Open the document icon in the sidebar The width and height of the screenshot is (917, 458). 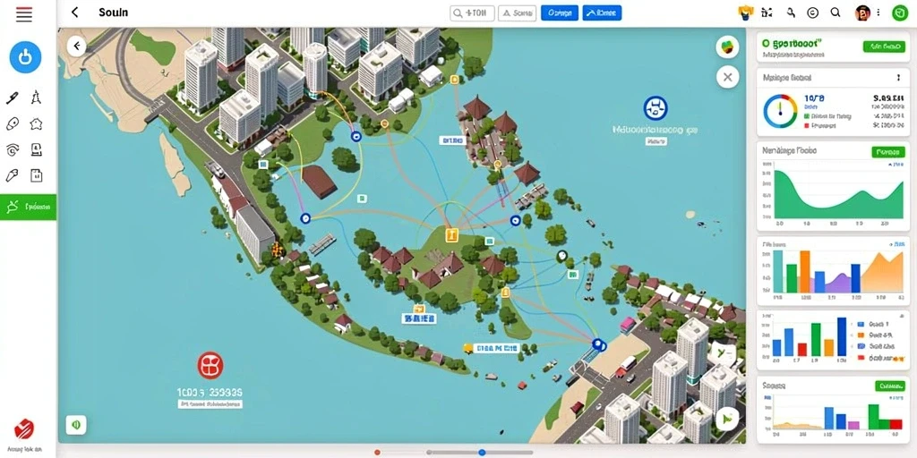tap(36, 175)
